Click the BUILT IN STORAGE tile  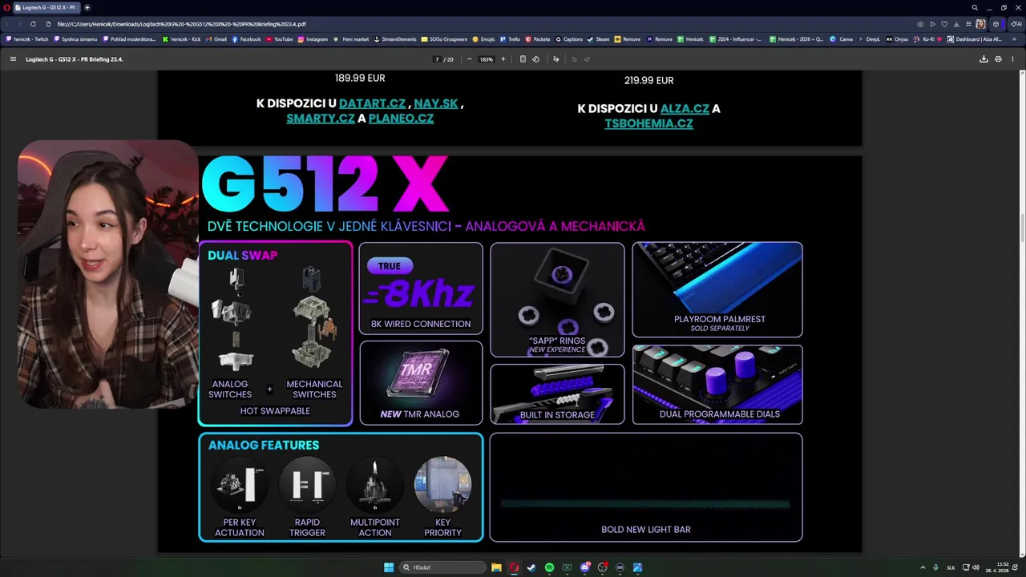557,393
